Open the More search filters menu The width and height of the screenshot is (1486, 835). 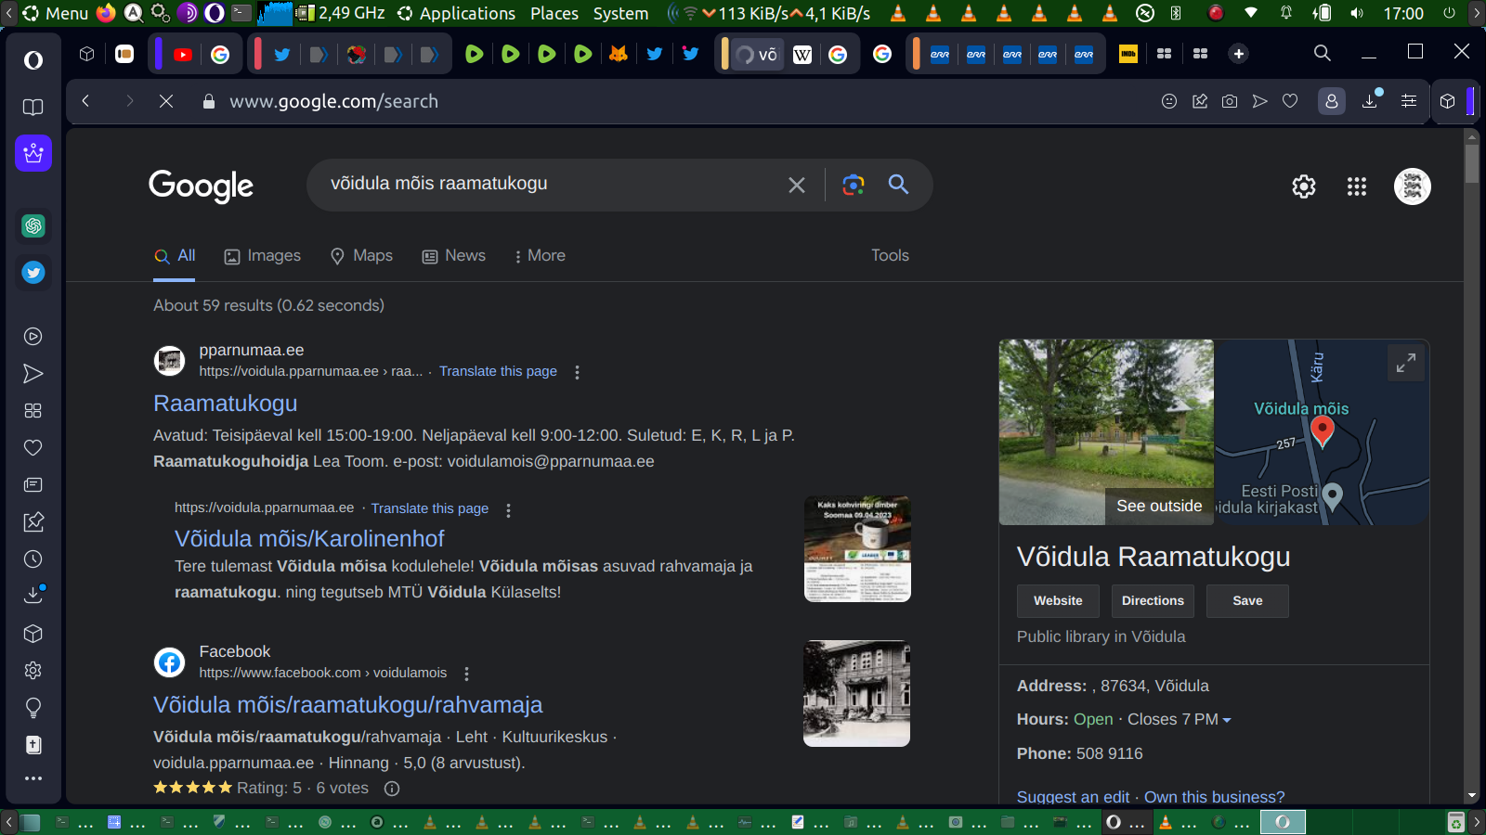point(540,256)
